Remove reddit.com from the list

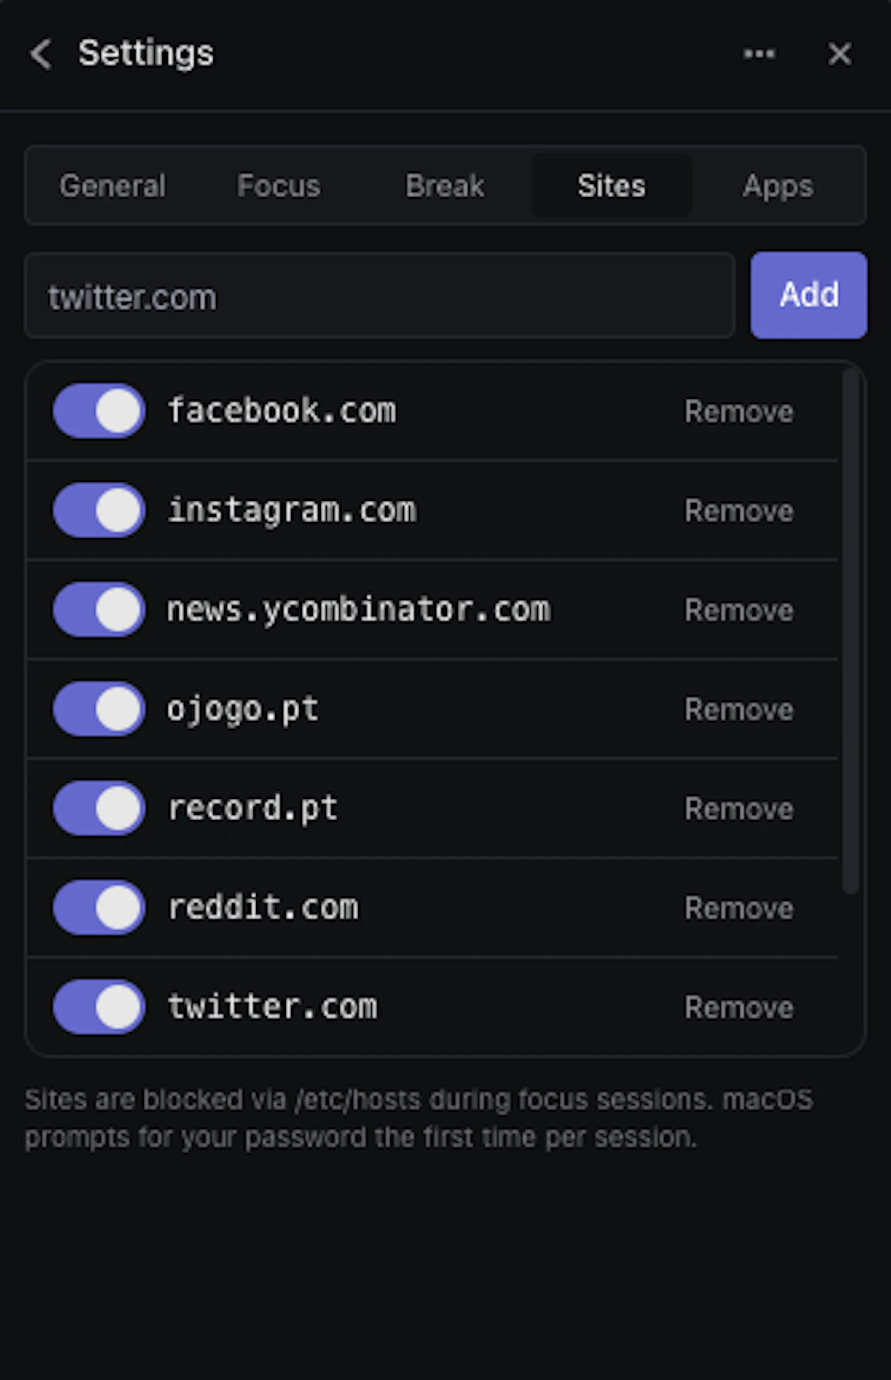tap(739, 909)
